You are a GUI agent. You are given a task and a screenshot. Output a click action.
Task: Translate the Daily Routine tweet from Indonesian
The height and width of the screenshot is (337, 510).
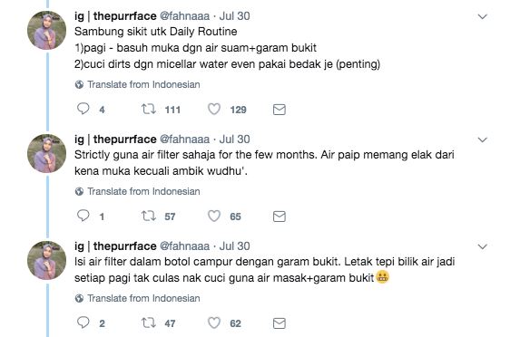coord(138,84)
